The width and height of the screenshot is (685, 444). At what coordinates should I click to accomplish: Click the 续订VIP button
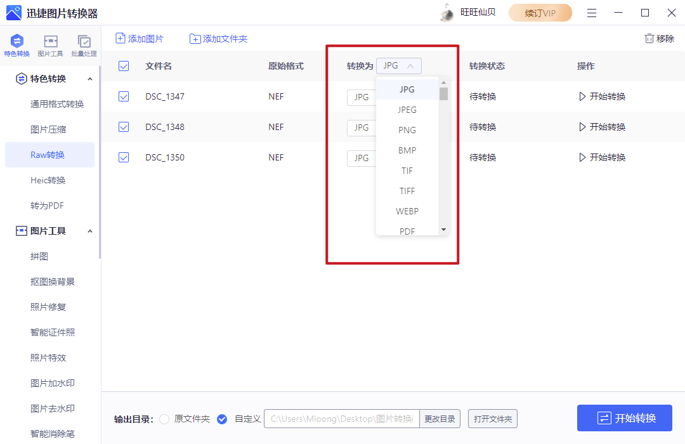coord(540,12)
